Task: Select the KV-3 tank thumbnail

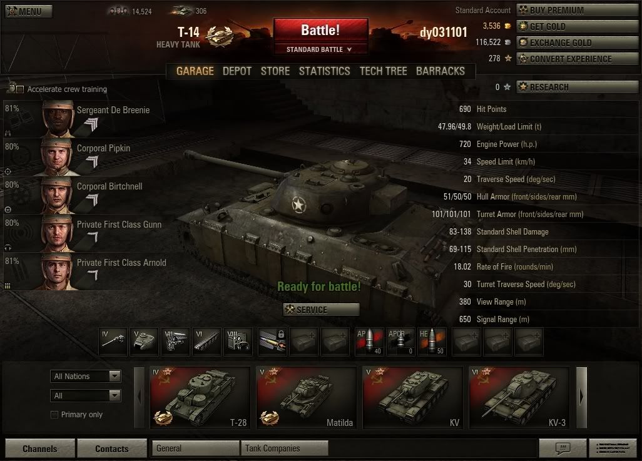Action: [519, 398]
